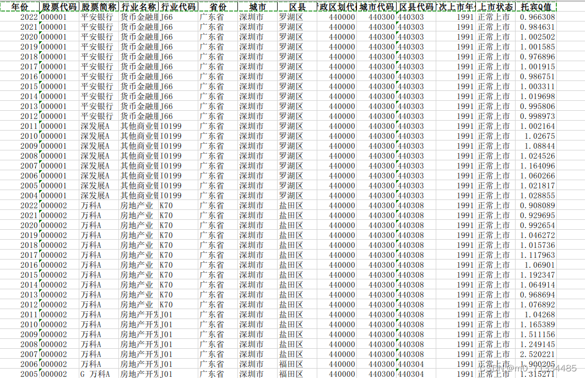Click the Tobin Q value 1.117963
This screenshot has width=585, height=378.
point(536,255)
